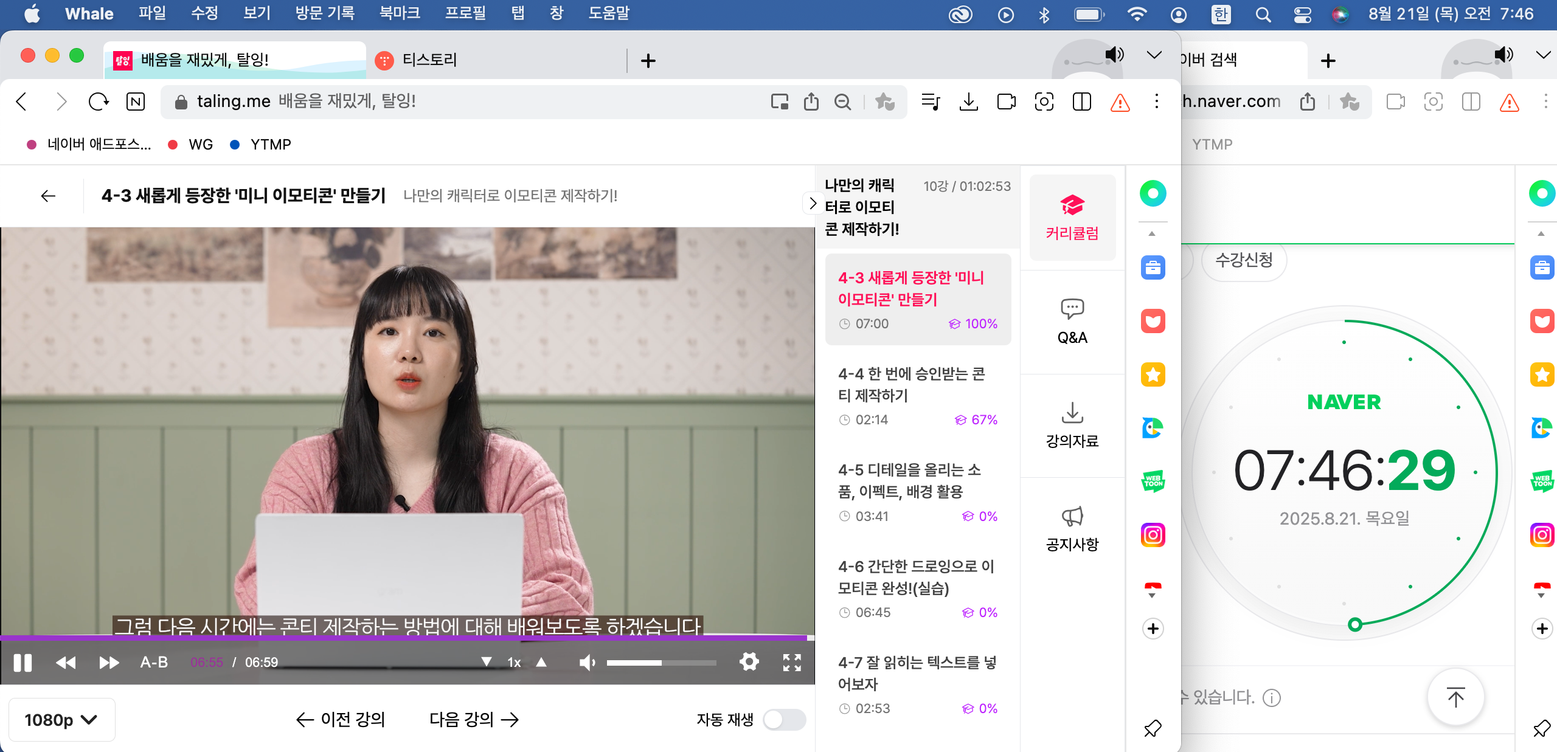Viewport: 1557px width, 752px height.
Task: Open video settings gear icon
Action: click(749, 662)
